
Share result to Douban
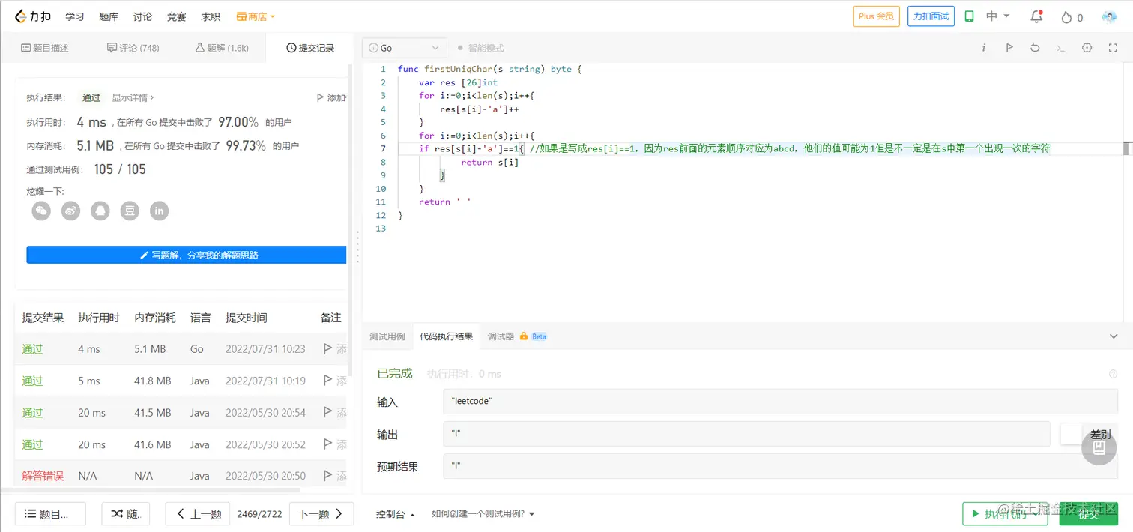(130, 211)
